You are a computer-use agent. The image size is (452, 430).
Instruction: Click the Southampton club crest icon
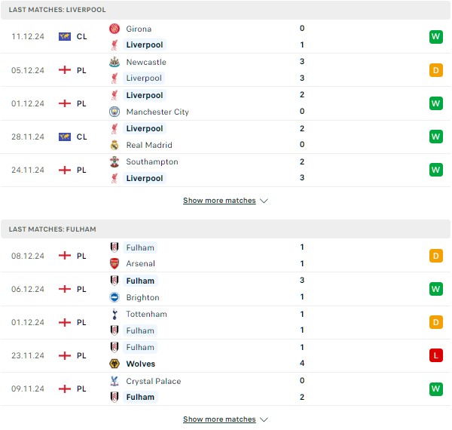point(115,161)
